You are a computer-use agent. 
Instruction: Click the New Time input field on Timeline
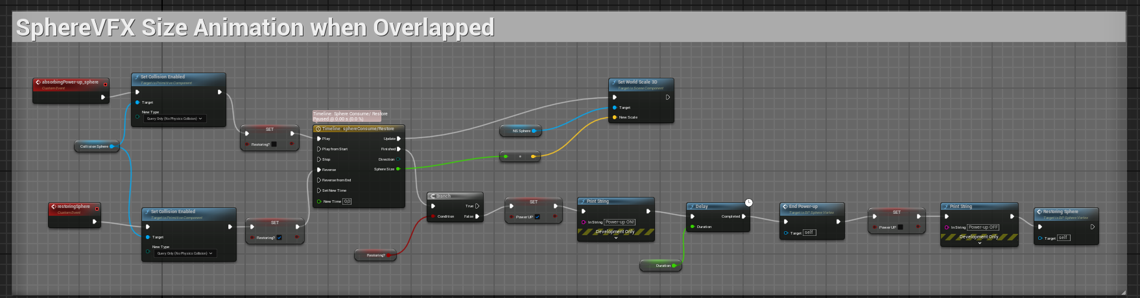click(347, 201)
